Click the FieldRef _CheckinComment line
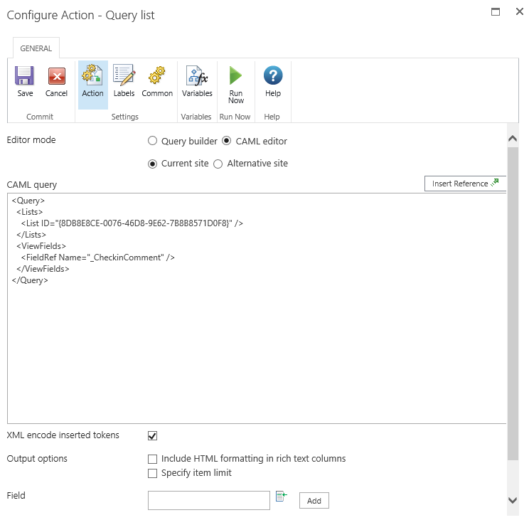This screenshot has height=520, width=529. (x=98, y=258)
